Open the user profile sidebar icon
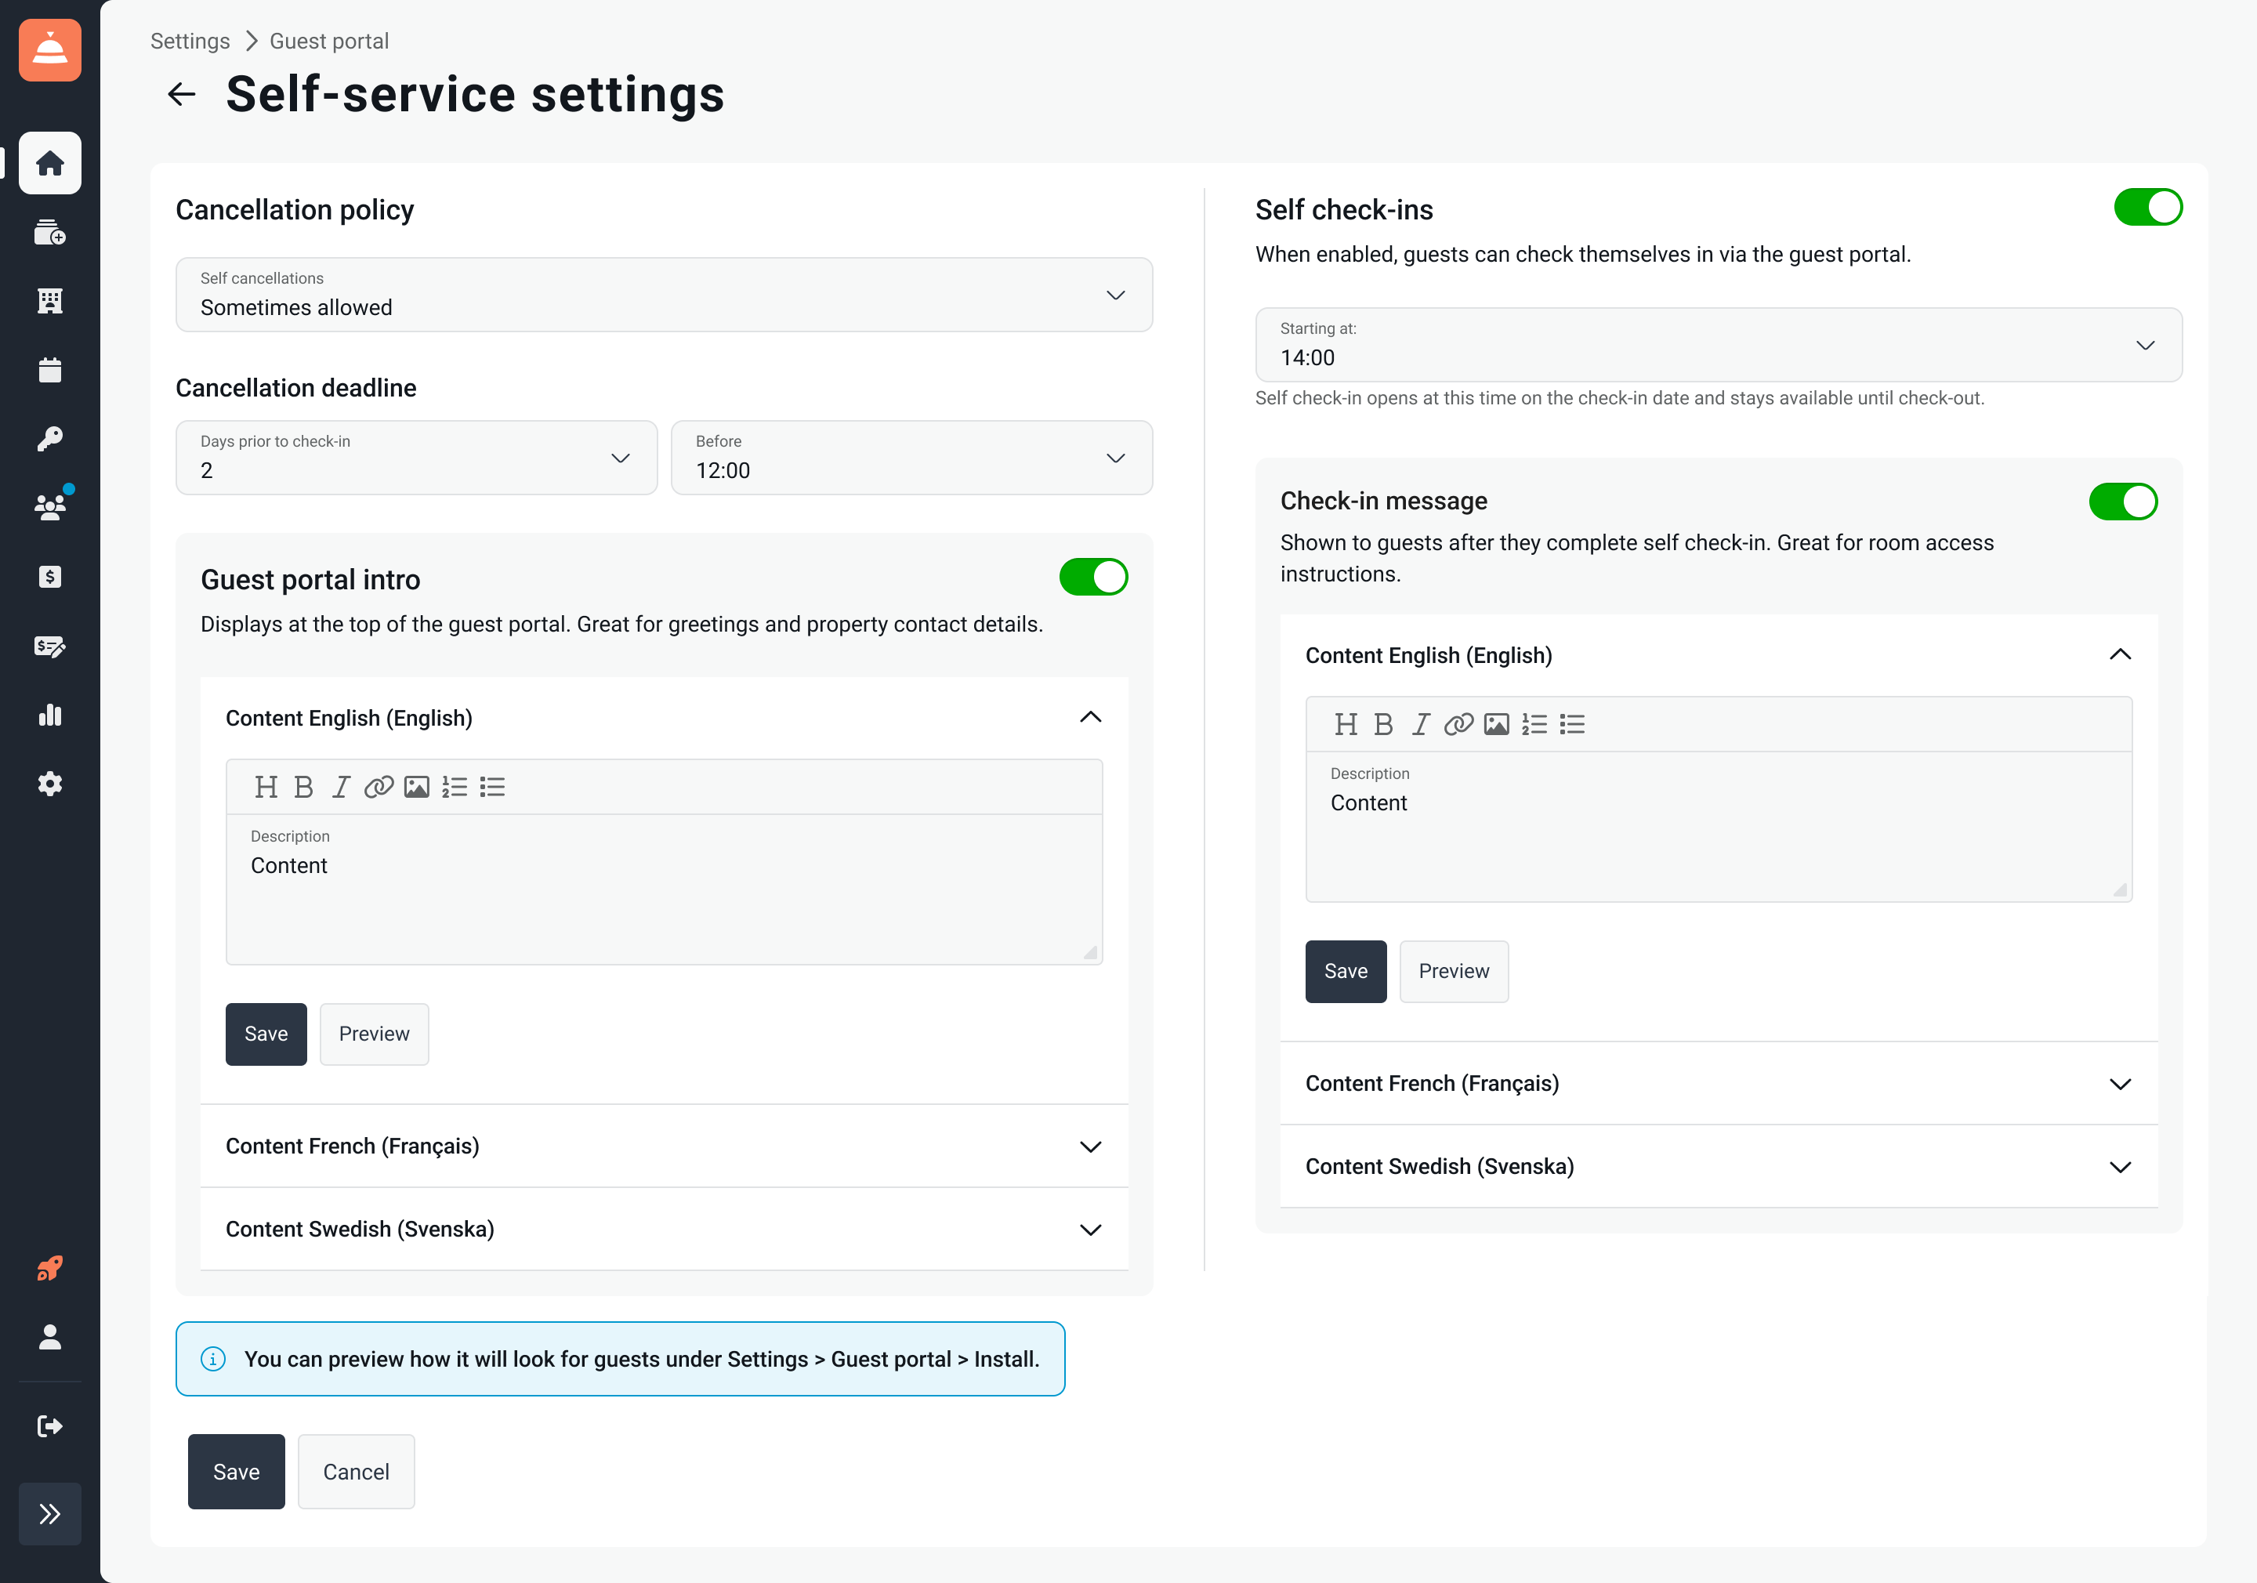 click(50, 1337)
